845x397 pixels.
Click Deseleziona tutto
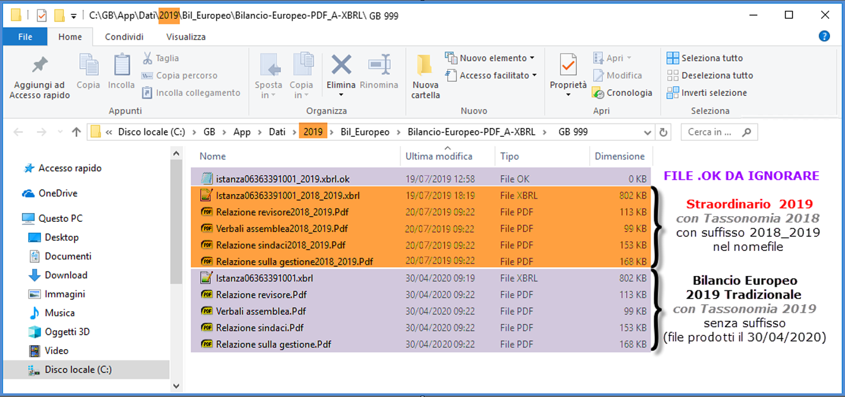[710, 76]
